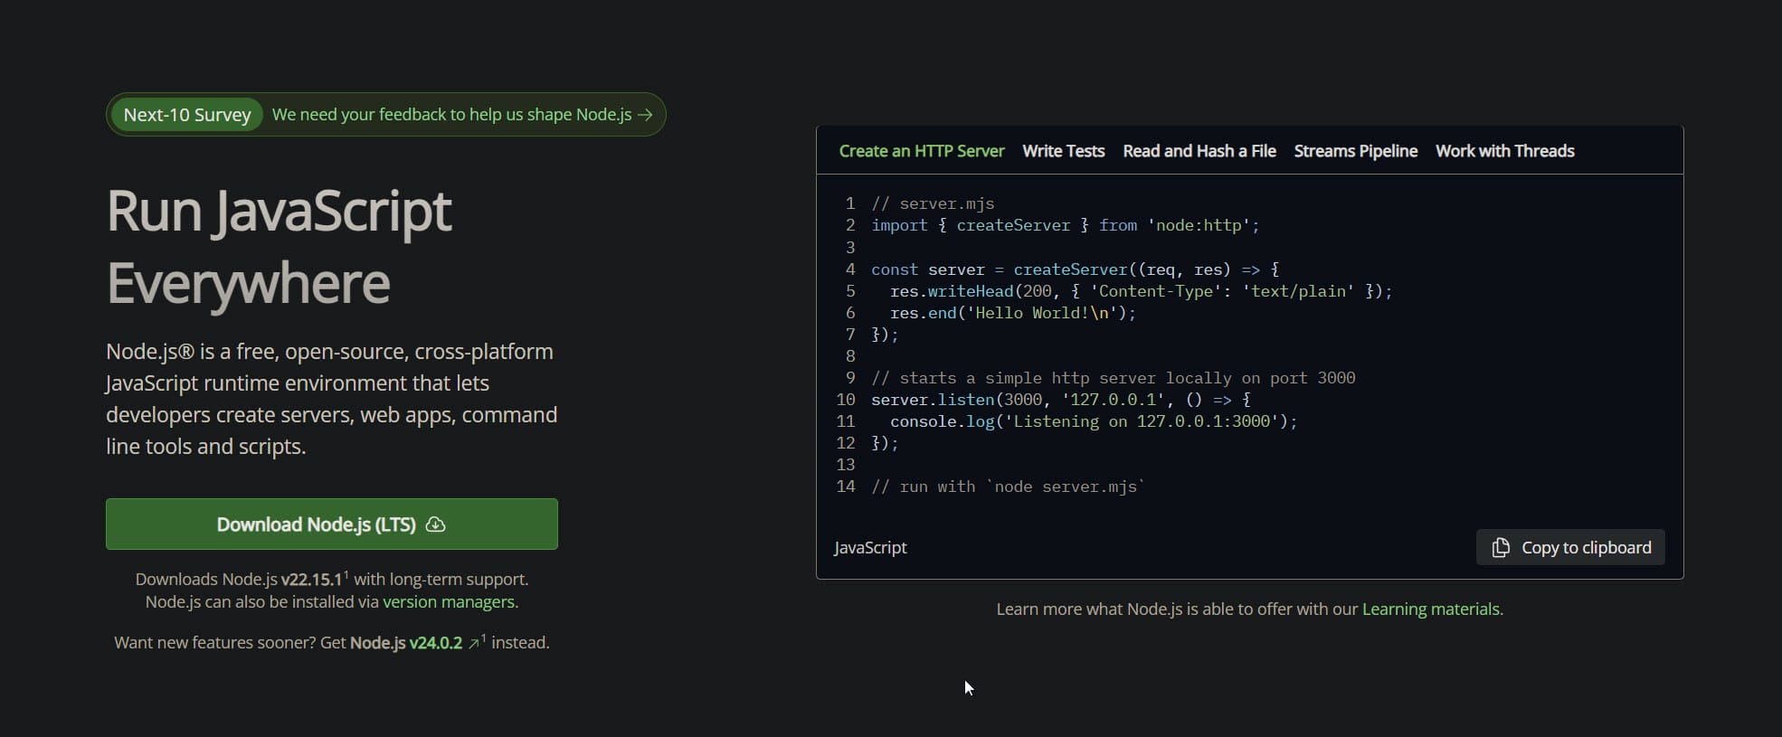
Task: Click the Copy to clipboard text
Action: tap(1586, 548)
